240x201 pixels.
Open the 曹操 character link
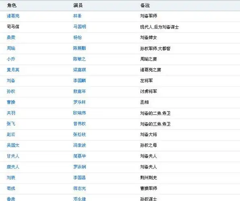[x=11, y=102]
